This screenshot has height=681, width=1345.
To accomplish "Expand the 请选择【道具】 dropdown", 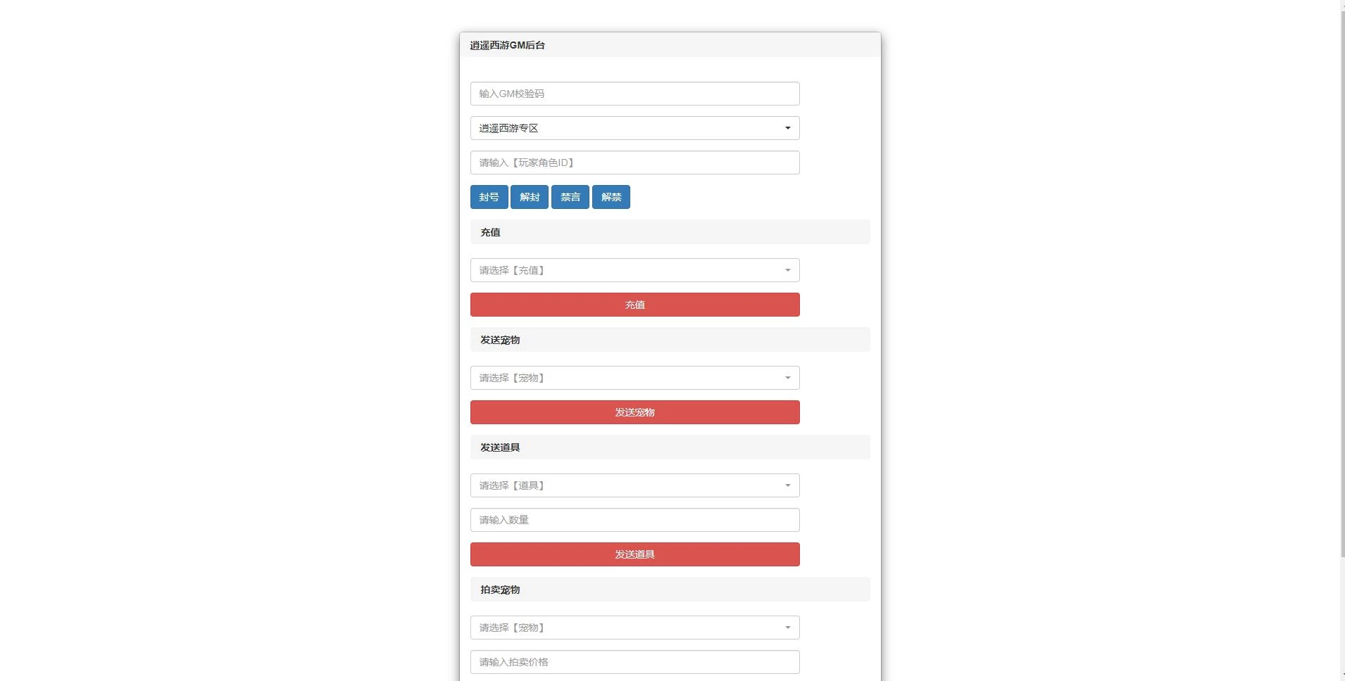I will pos(634,485).
